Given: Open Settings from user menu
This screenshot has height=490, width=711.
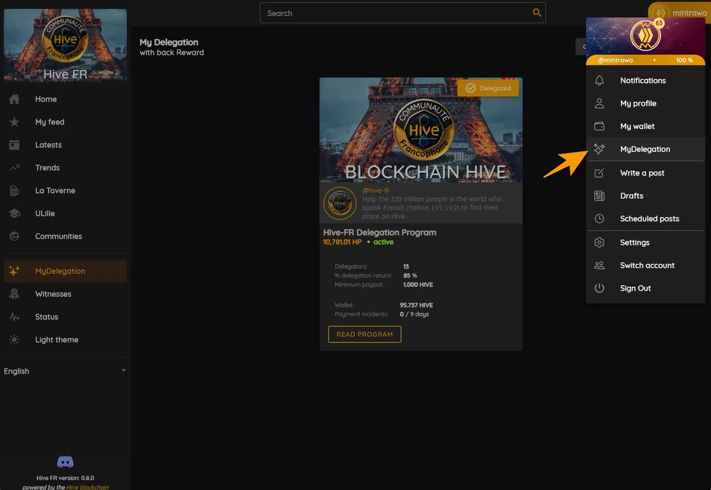Looking at the screenshot, I should (645, 243).
